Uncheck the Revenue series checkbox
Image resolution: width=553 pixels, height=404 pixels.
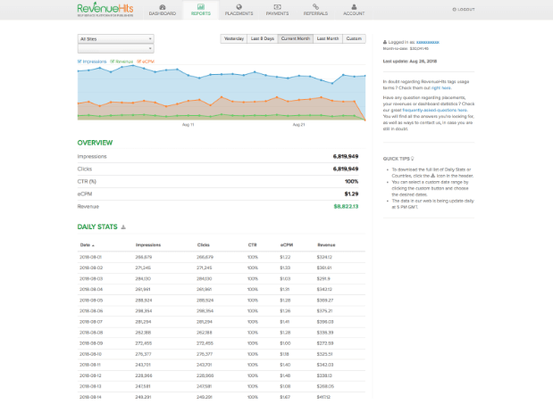(113, 61)
